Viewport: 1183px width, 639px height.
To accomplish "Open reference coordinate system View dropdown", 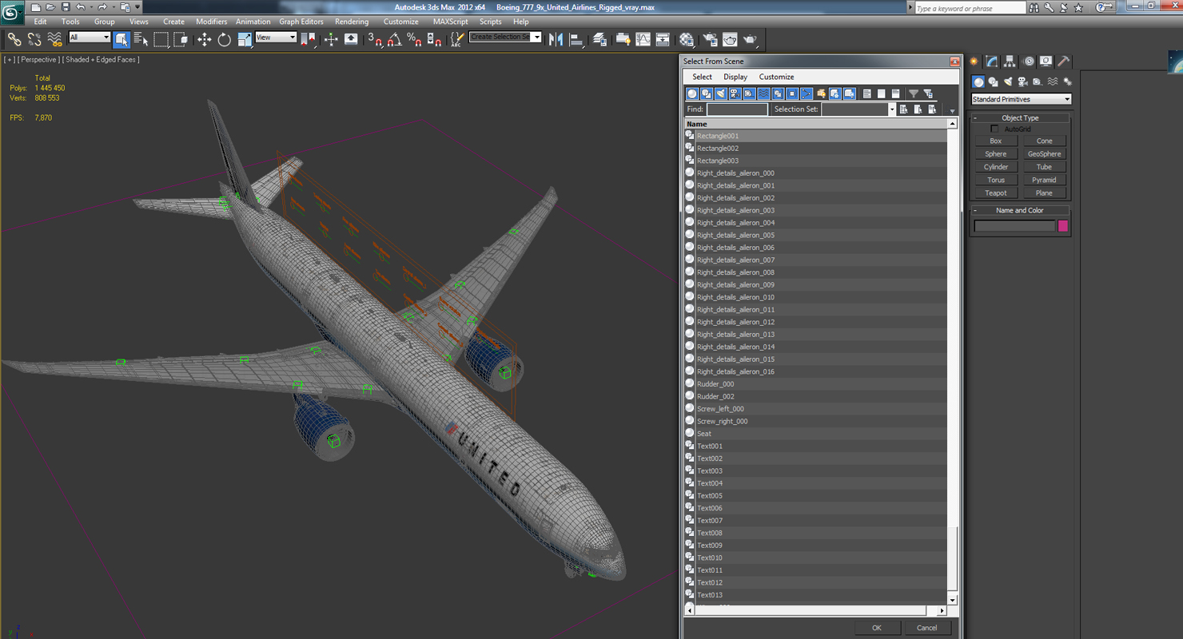I will [276, 38].
